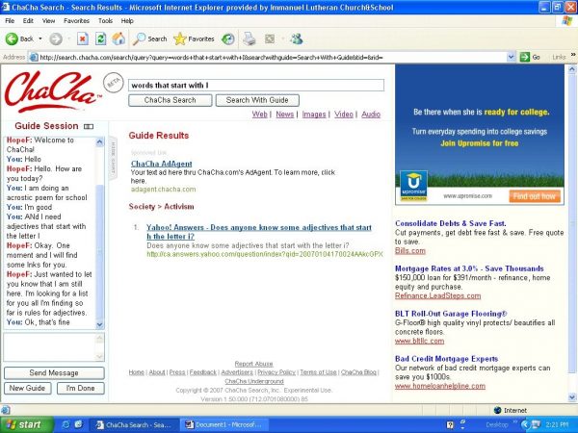Open the History icon in the toolbar
The image size is (578, 433).
227,39
